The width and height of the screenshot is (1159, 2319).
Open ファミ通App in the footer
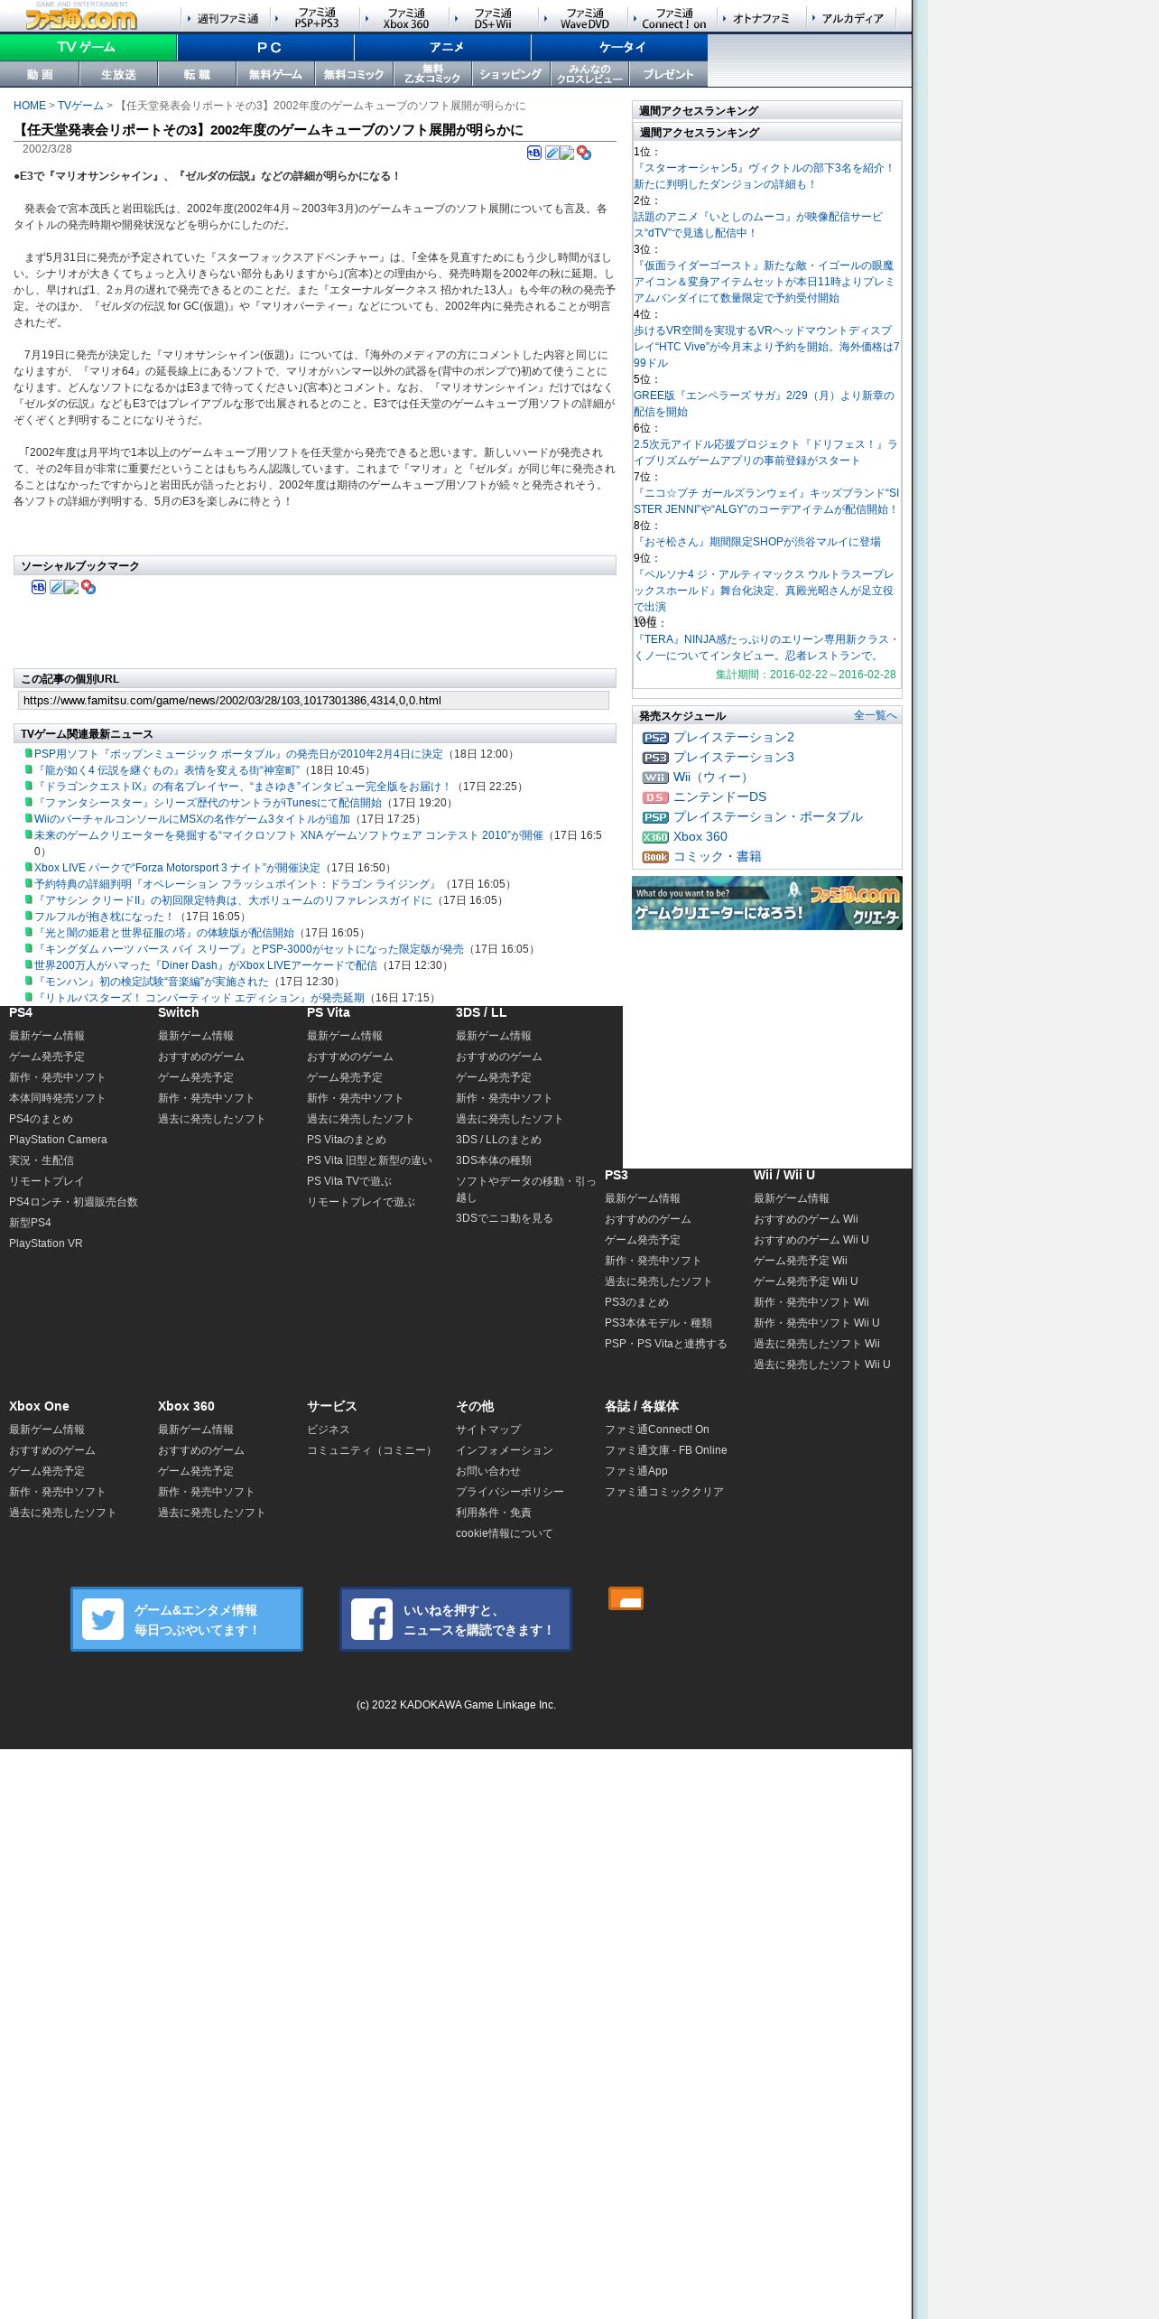pos(636,1471)
